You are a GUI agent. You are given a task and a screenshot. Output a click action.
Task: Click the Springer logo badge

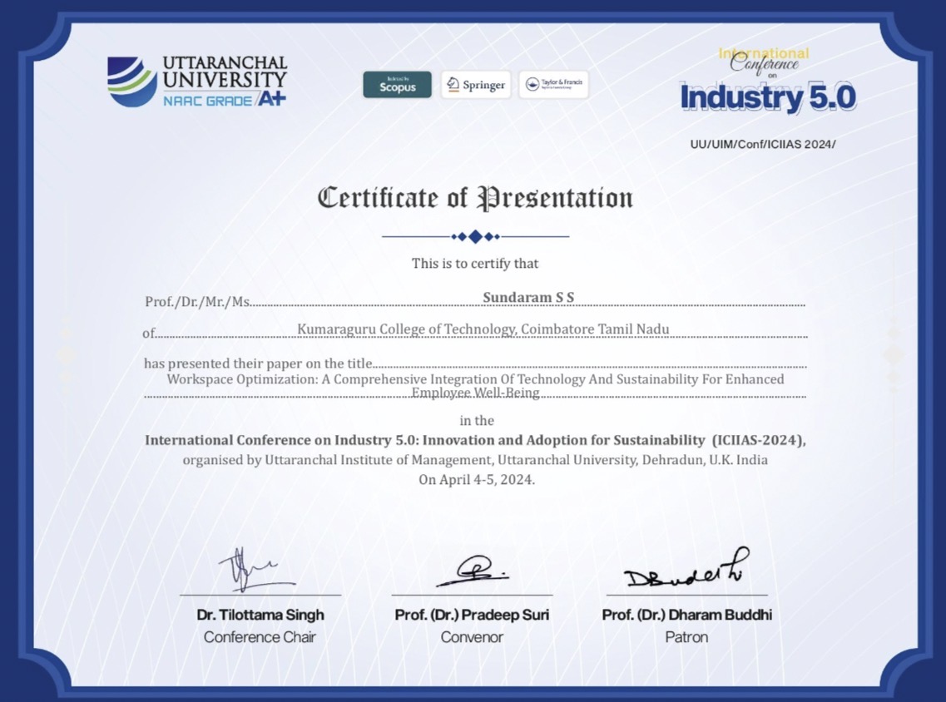tap(476, 85)
